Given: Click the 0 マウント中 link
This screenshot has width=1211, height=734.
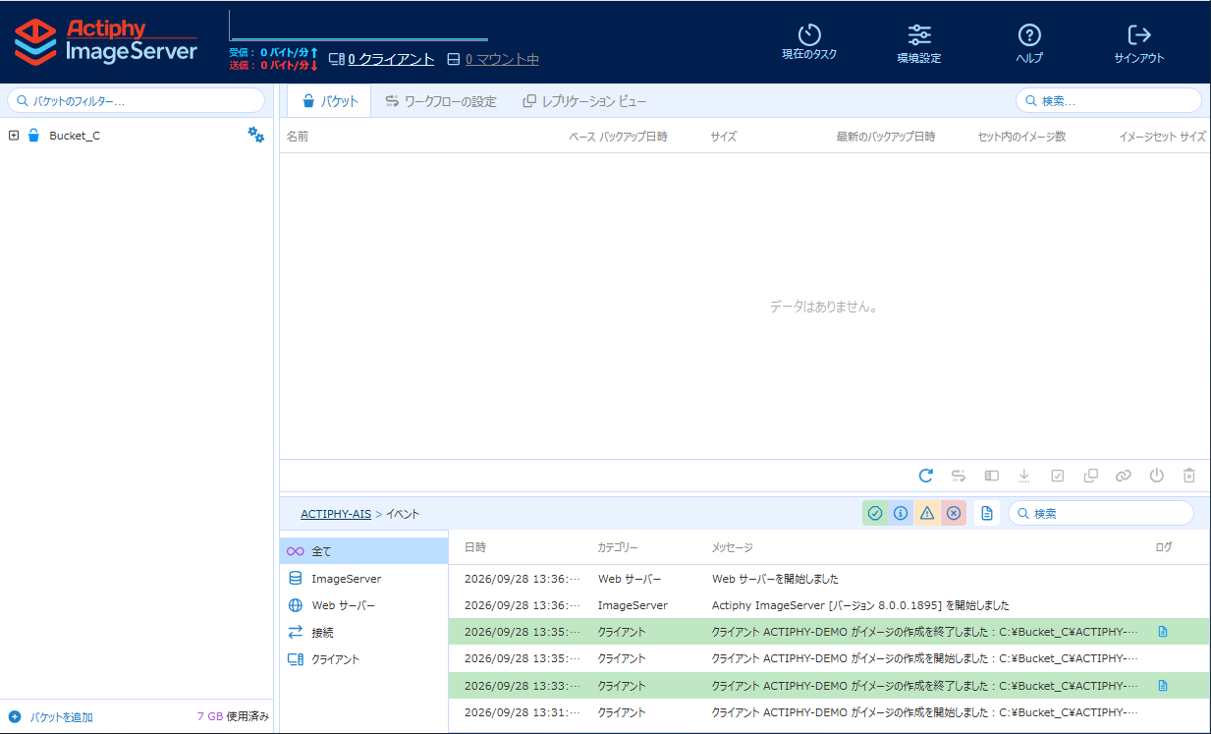Looking at the screenshot, I should pos(502,59).
